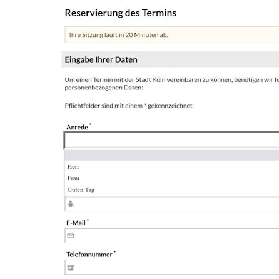Click the phone icon in the Telefonnummer field
Viewport: 279px width, 279px height.
point(71,267)
